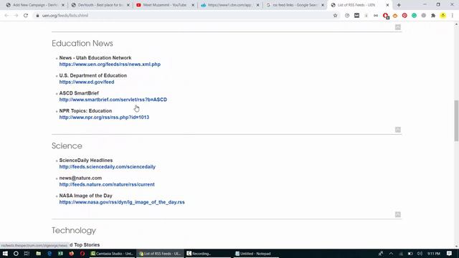Open Edge browser from the taskbar

[x=49, y=254]
